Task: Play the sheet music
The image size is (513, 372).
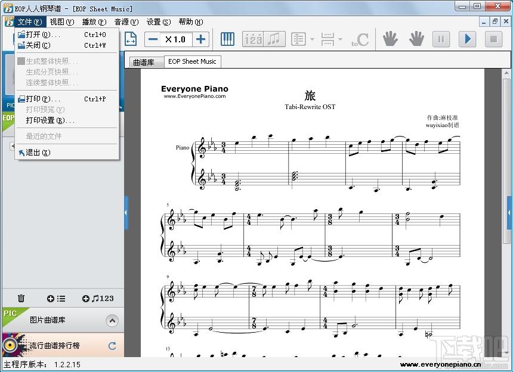Action: coord(468,39)
